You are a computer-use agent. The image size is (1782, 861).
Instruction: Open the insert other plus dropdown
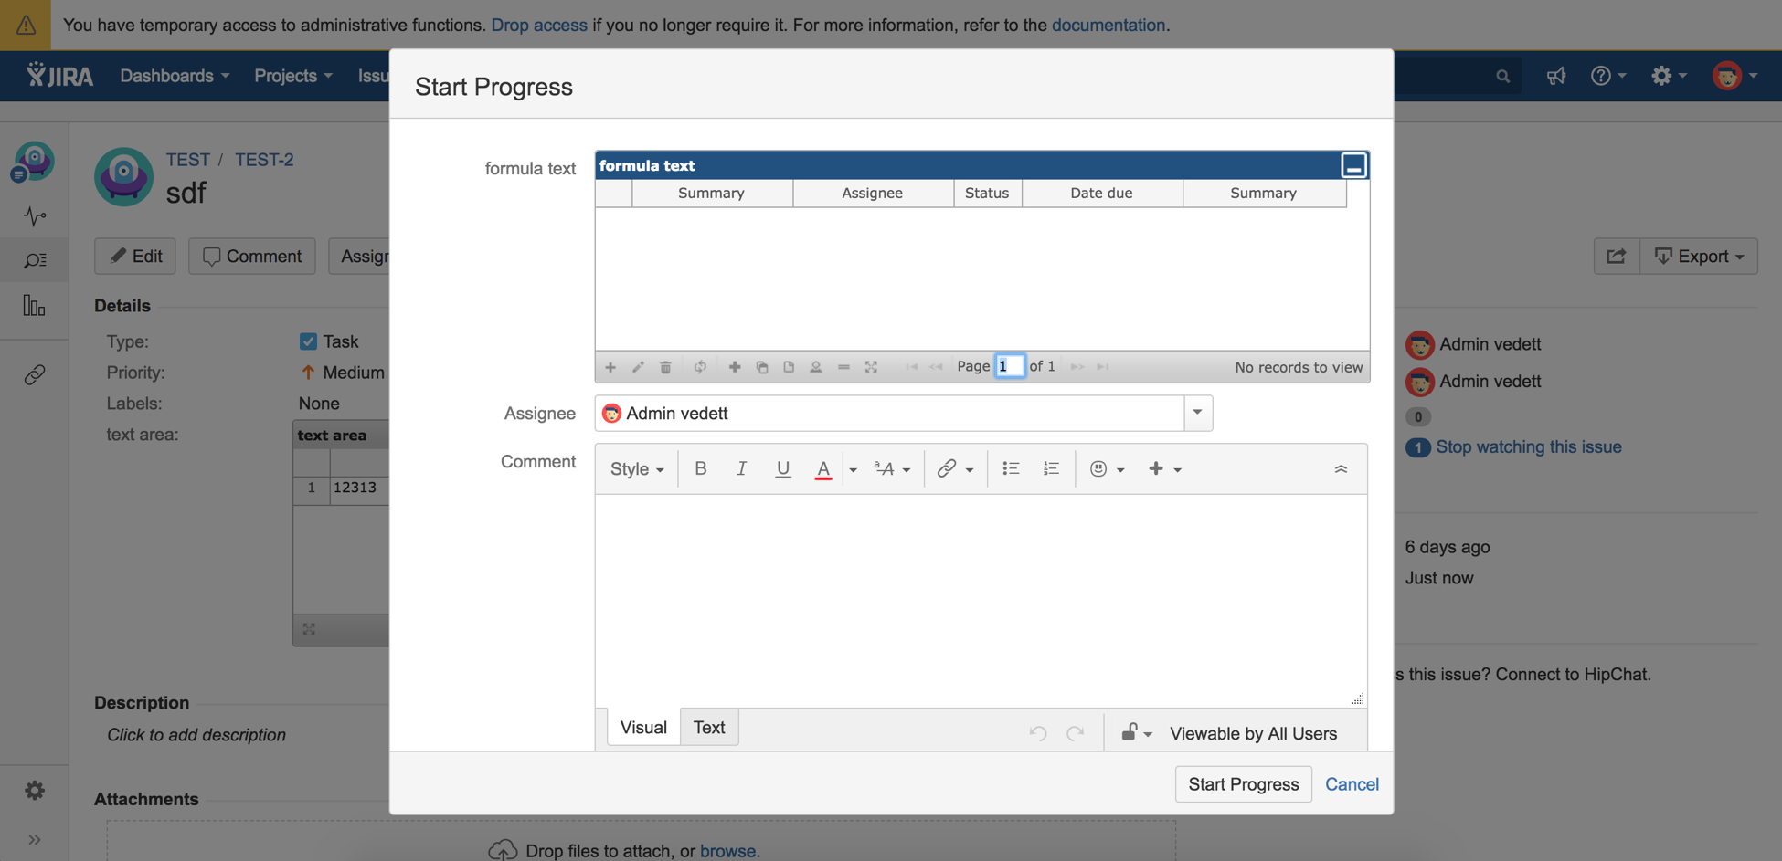click(1164, 468)
